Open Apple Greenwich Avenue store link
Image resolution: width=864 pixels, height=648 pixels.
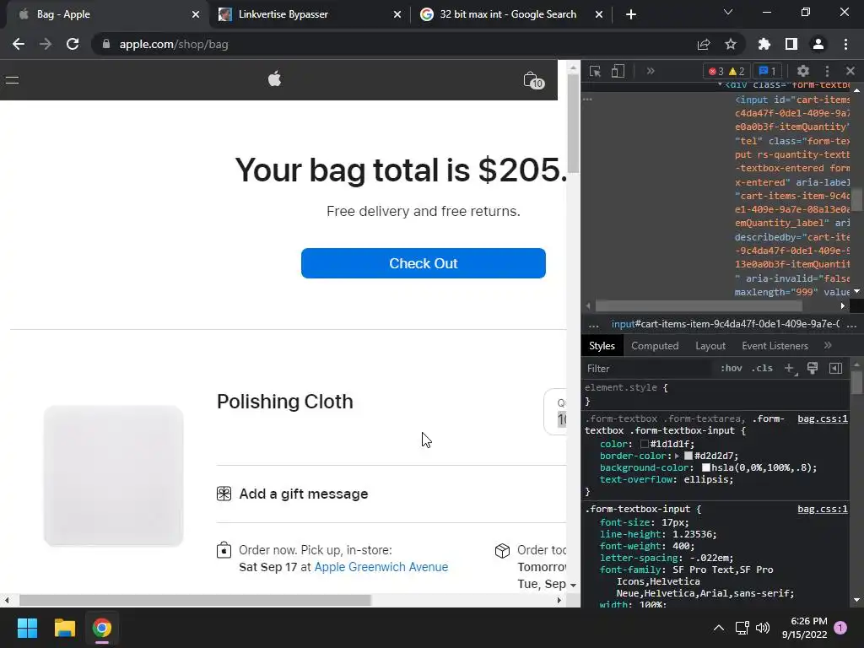(x=381, y=567)
